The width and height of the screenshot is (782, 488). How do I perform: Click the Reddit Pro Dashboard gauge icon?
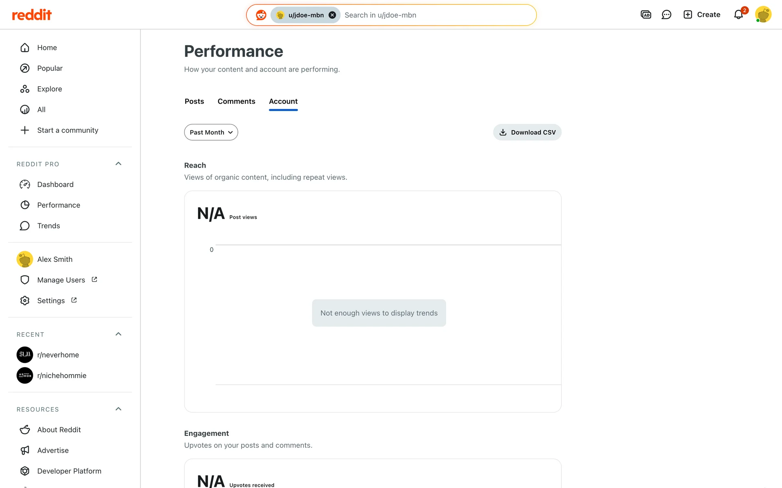point(25,185)
